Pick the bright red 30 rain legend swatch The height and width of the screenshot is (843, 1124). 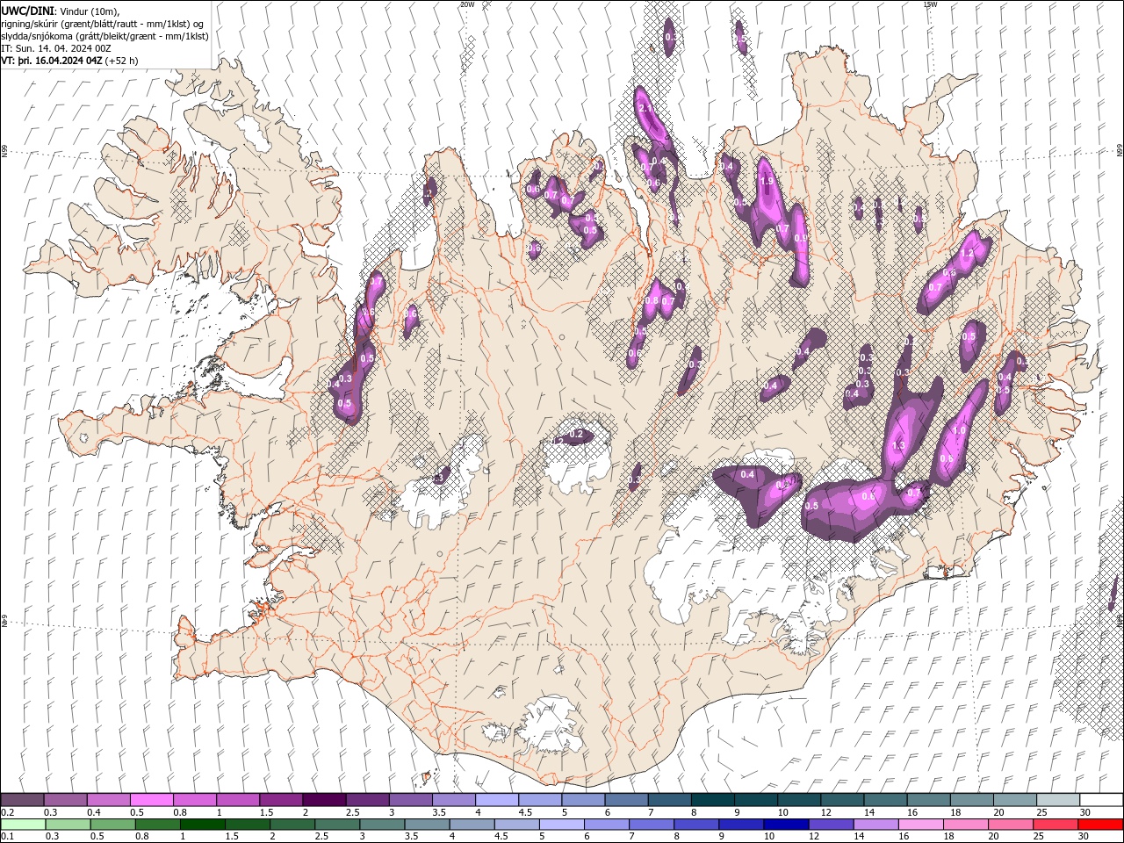click(1100, 825)
